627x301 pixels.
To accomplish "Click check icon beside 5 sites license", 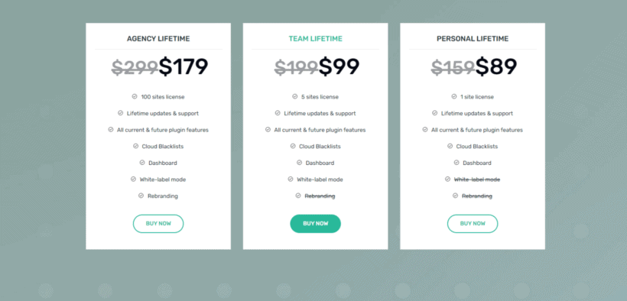I will pyautogui.click(x=294, y=97).
